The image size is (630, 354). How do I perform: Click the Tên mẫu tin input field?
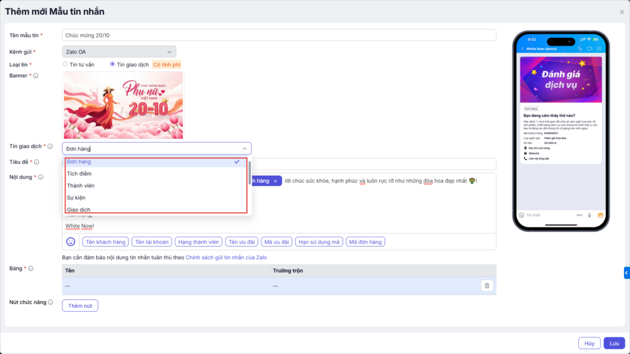point(279,35)
